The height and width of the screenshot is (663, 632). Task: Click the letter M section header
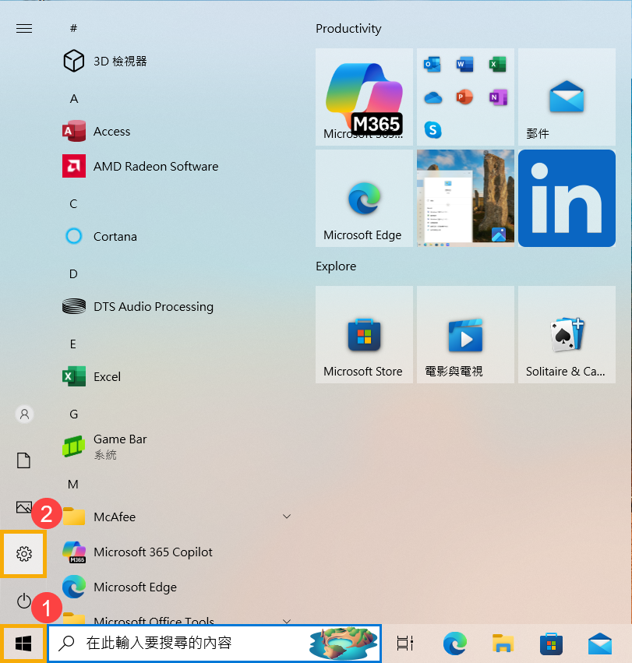pos(73,484)
